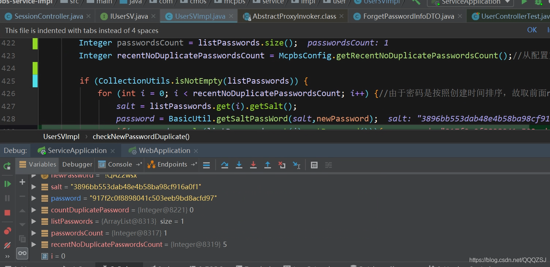Toggle Mute Breakpoints
Viewport: 550px width, 267px height.
pyautogui.click(x=7, y=245)
